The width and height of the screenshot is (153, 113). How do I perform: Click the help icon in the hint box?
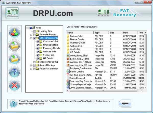(x=13, y=104)
